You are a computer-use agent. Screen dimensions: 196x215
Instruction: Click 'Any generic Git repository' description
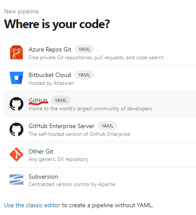point(58,159)
